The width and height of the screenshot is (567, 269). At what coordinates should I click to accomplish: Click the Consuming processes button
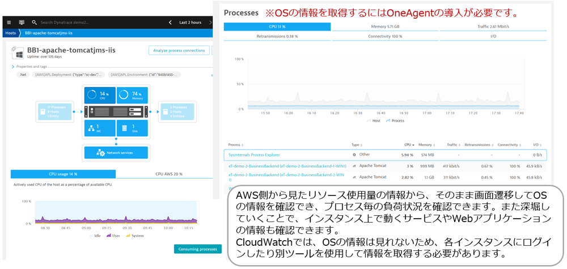tap(197, 249)
